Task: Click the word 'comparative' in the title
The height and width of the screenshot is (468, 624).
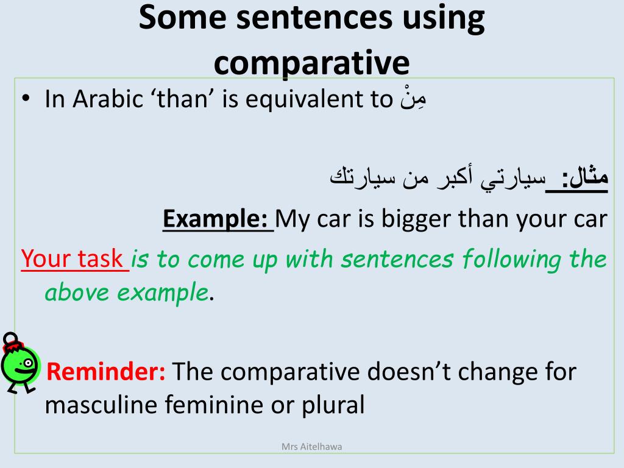Action: (311, 63)
